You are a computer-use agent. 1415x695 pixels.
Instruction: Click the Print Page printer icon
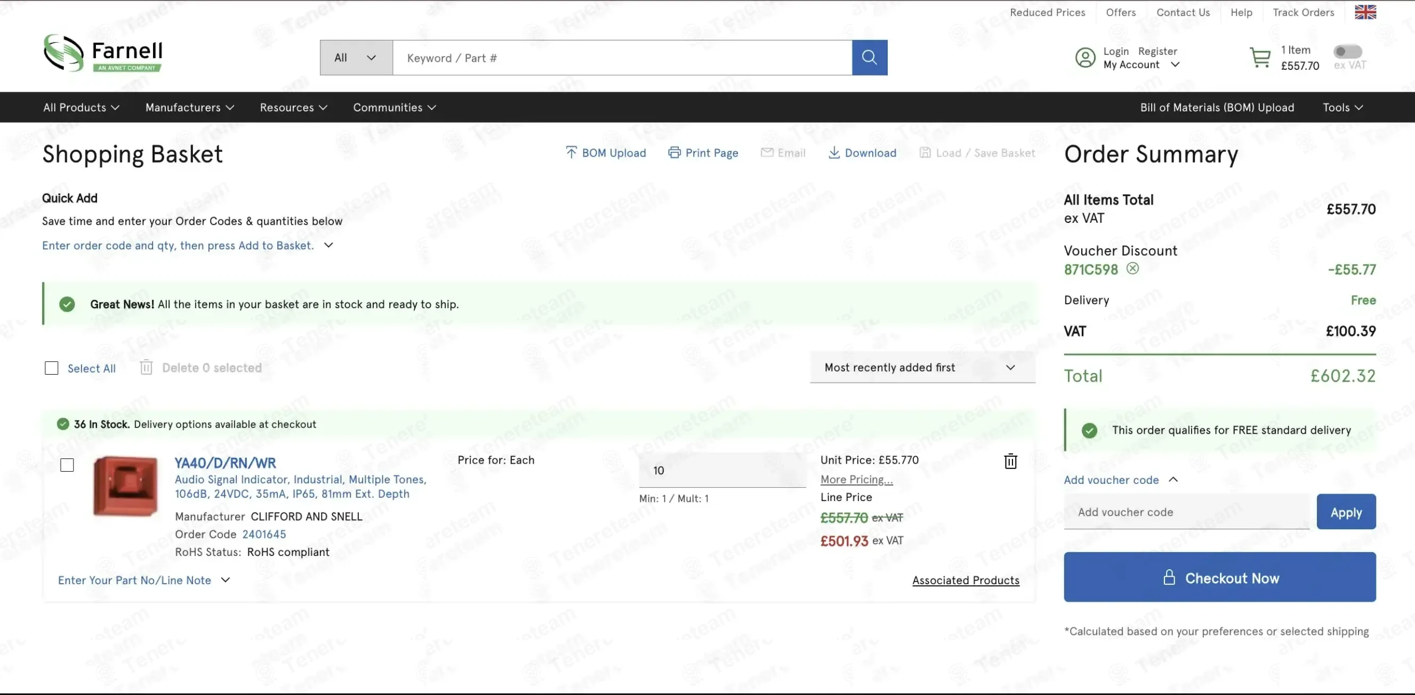674,152
